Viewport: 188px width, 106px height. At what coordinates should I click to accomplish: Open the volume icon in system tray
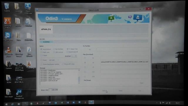click(x=170, y=103)
